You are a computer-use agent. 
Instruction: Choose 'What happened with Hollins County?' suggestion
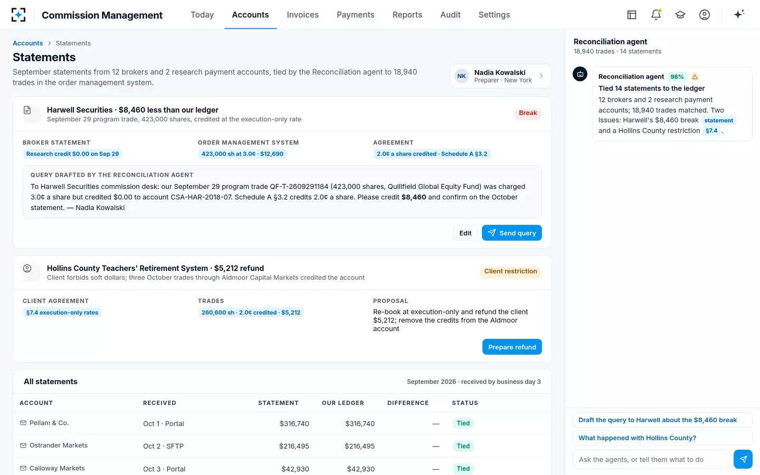click(x=662, y=438)
